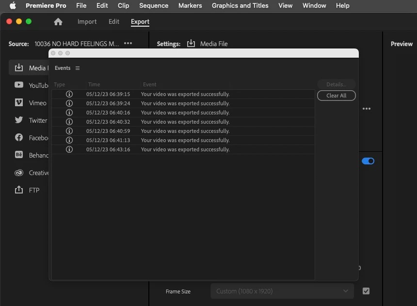The height and width of the screenshot is (306, 417).
Task: Open the File menu
Action: [81, 6]
